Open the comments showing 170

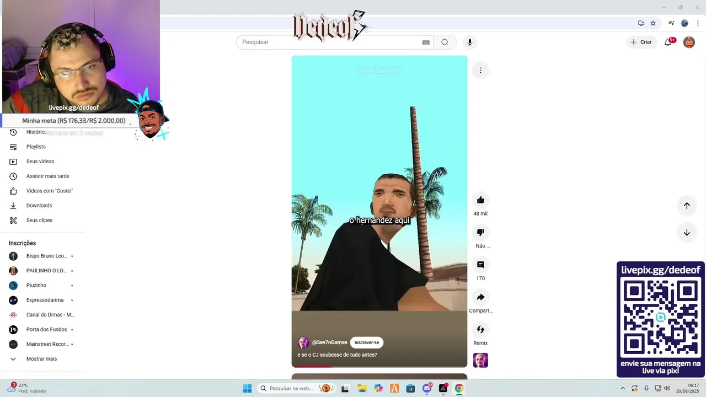point(480,265)
